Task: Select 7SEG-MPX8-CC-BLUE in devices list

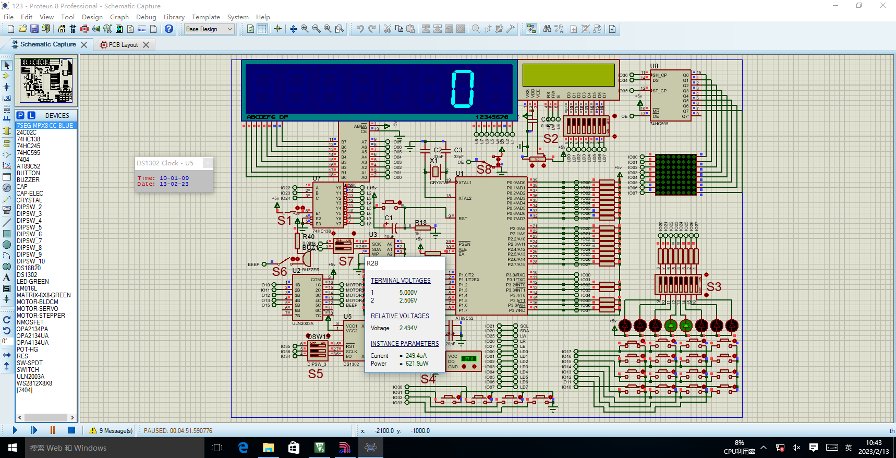Action: click(46, 126)
